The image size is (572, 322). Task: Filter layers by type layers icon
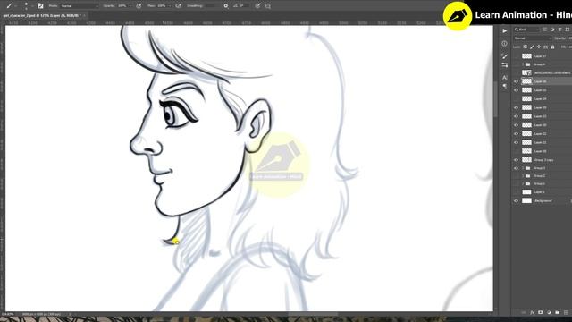click(x=560, y=30)
